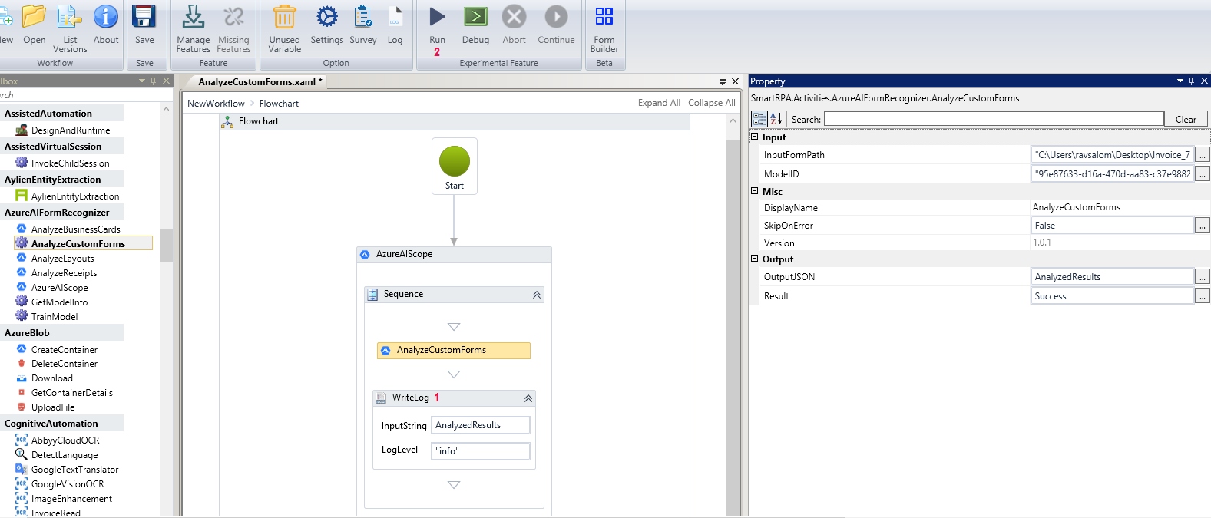Collapse the WriteLog activity chevron

528,398
